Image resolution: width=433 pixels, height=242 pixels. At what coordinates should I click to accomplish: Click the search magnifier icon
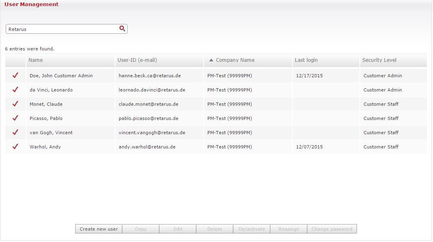(x=122, y=28)
